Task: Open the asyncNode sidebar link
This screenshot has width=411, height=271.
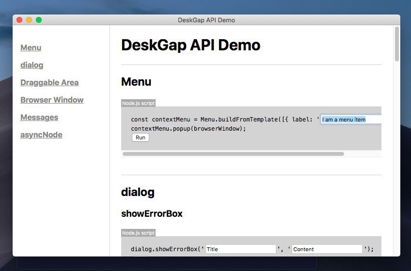Action: (41, 135)
